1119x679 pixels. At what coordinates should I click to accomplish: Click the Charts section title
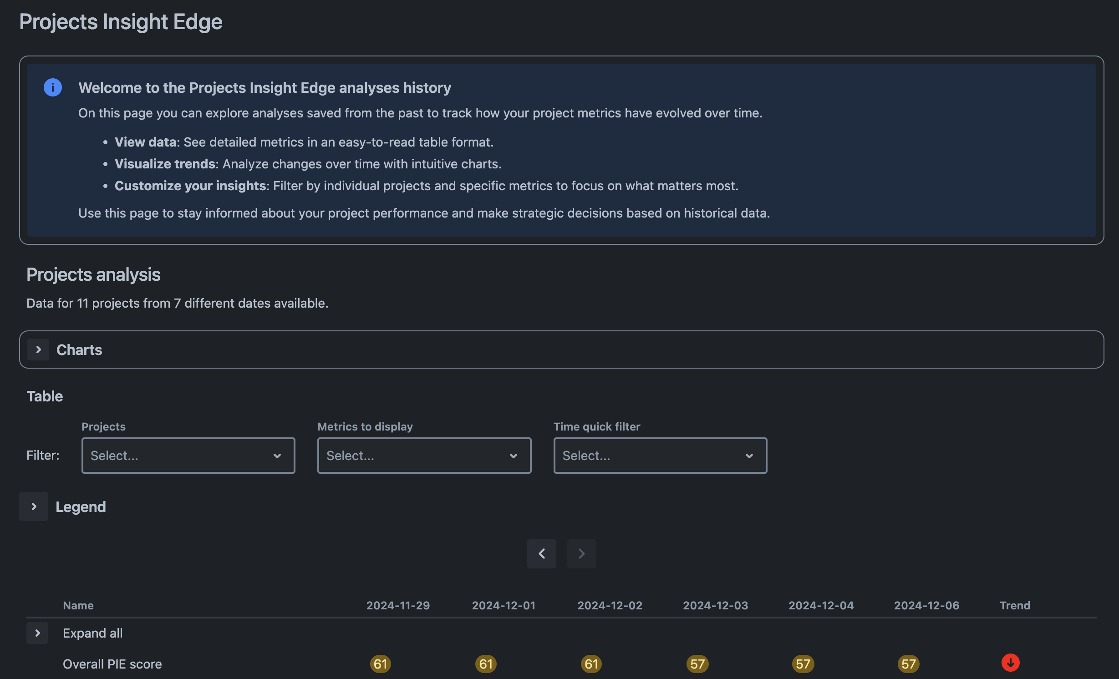(x=79, y=350)
